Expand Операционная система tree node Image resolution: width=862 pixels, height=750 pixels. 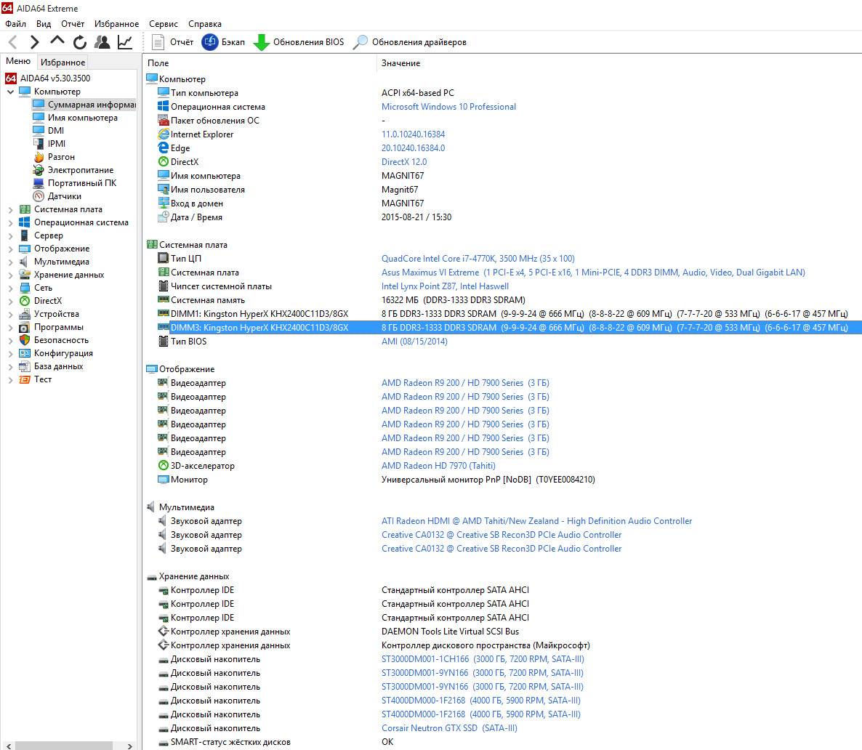(x=10, y=222)
